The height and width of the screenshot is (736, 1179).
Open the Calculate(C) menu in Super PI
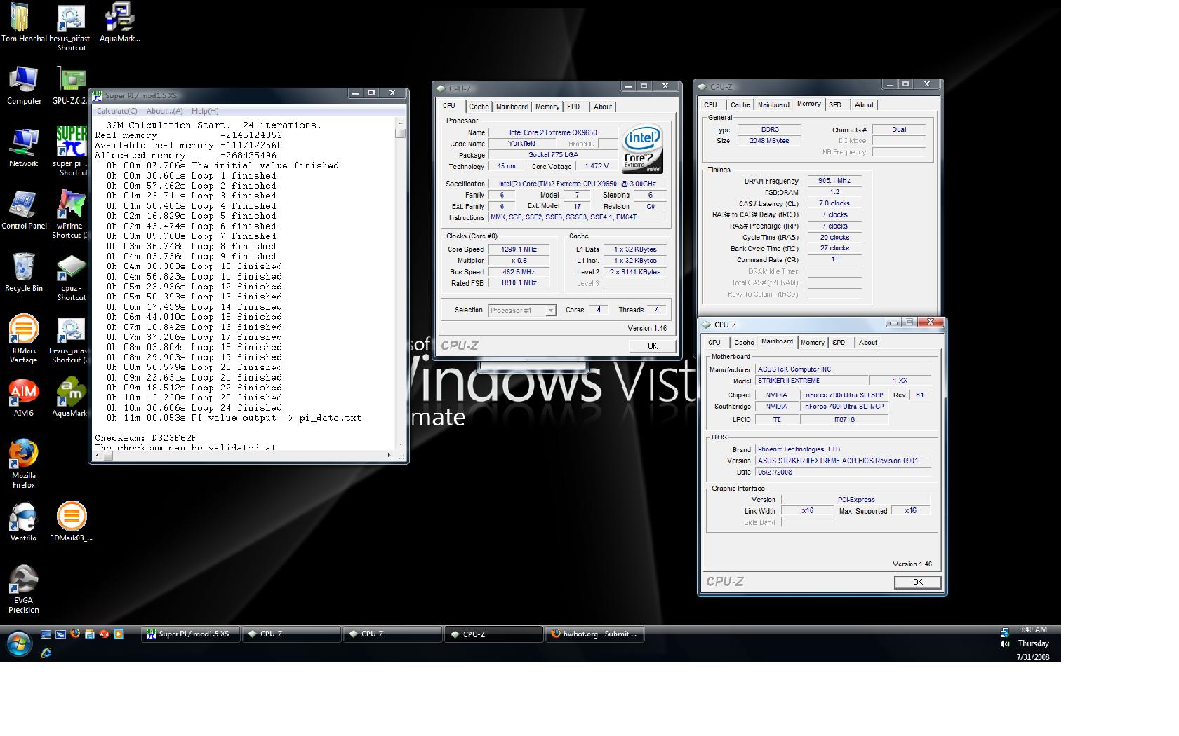(117, 111)
